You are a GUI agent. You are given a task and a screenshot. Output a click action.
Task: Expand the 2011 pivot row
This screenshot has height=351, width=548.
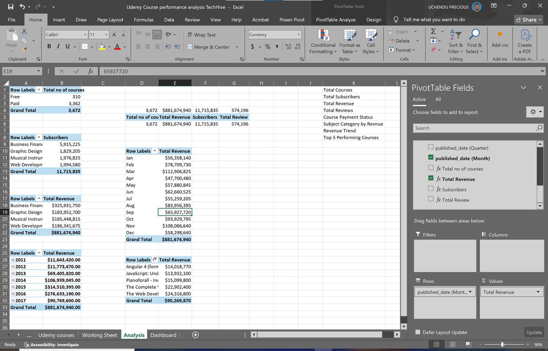pyautogui.click(x=13, y=260)
